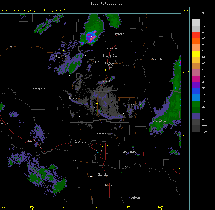Screen dimensions: 215x210
Task: Pick the bright yellow band in dBZ legend
Action: point(196,54)
